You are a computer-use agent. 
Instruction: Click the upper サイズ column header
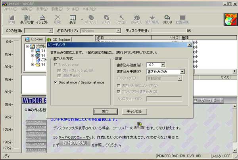click(x=166, y=38)
